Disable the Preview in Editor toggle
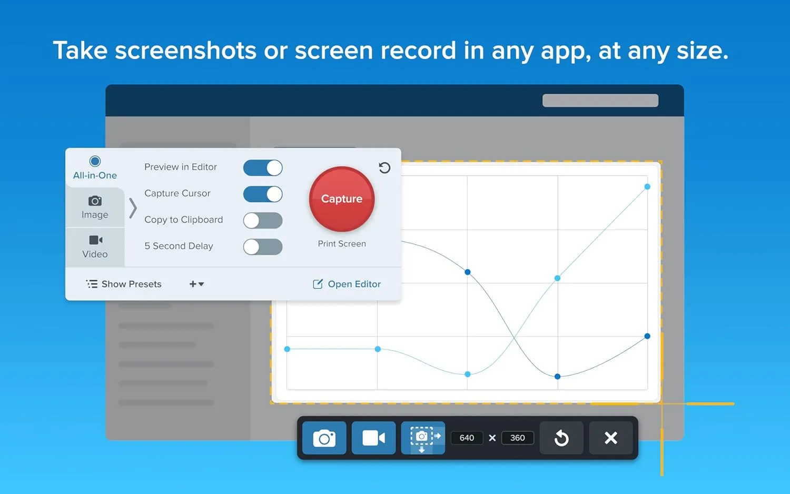790x494 pixels. [x=263, y=167]
